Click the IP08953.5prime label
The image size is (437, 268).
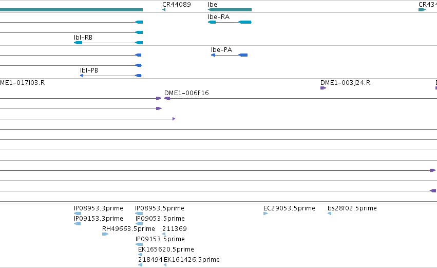(x=160, y=208)
